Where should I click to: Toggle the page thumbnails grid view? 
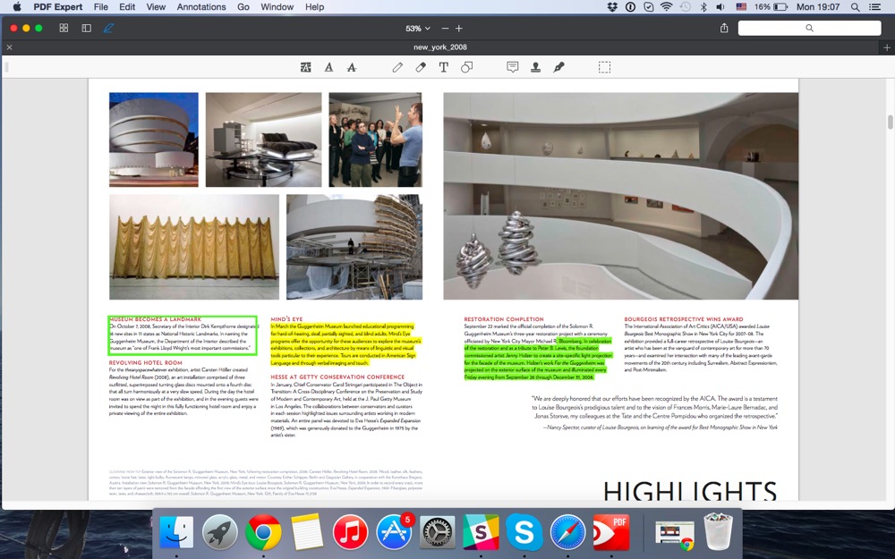[x=64, y=28]
